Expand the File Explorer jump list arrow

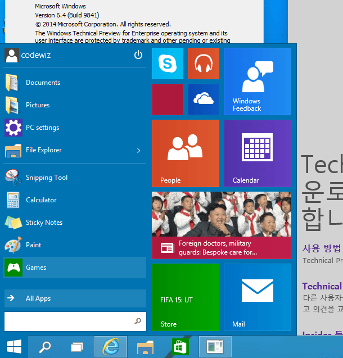[x=139, y=150]
